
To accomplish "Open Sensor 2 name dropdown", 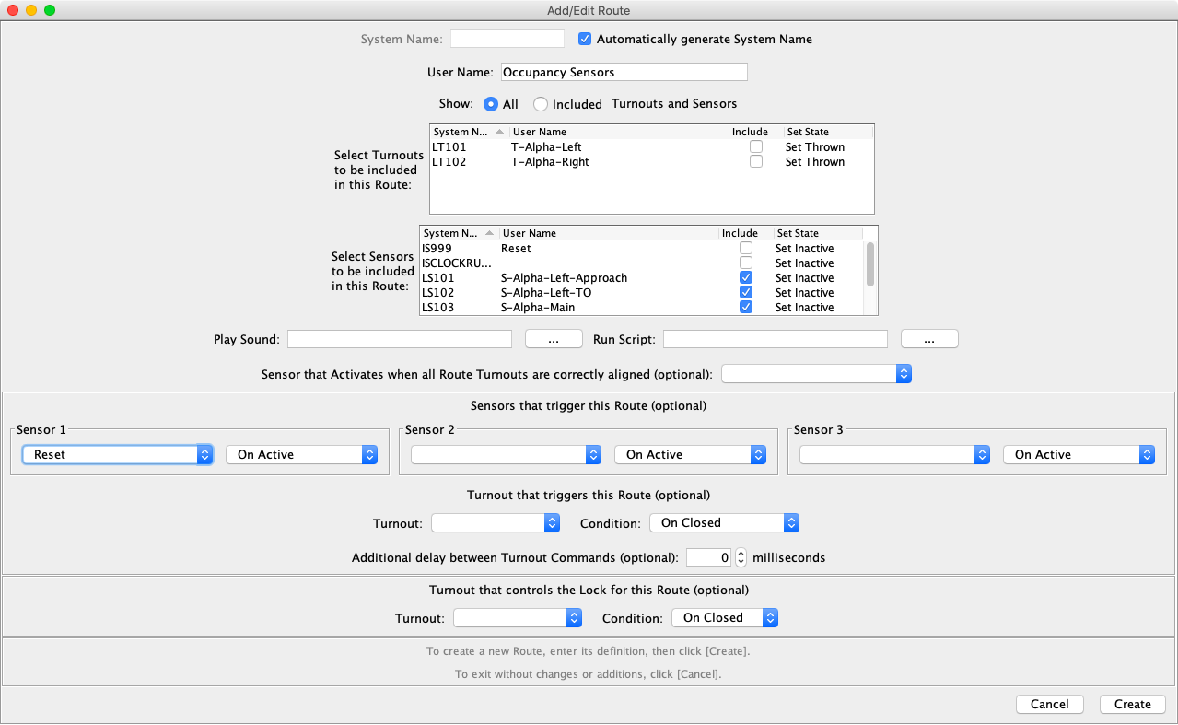I will point(506,454).
